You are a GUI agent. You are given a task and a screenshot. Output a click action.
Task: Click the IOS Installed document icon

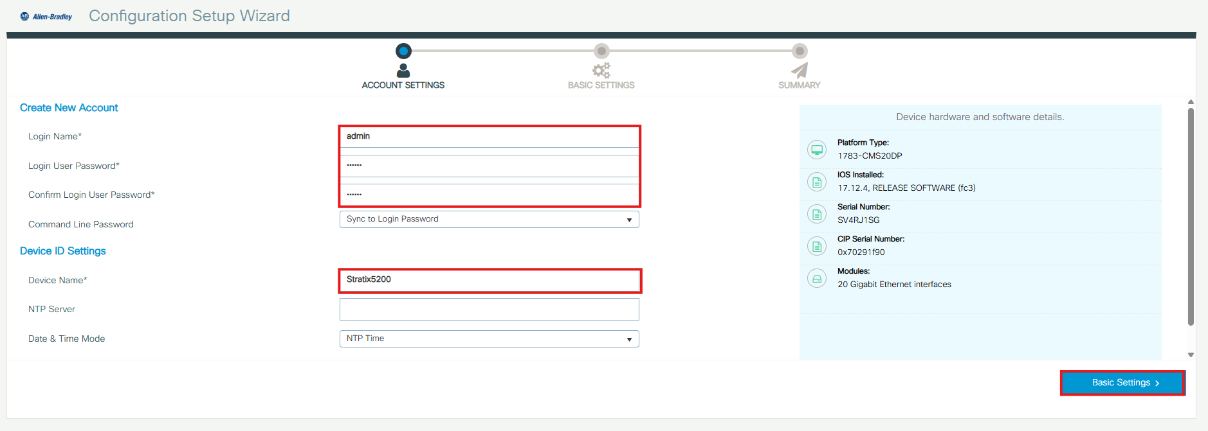[817, 182]
